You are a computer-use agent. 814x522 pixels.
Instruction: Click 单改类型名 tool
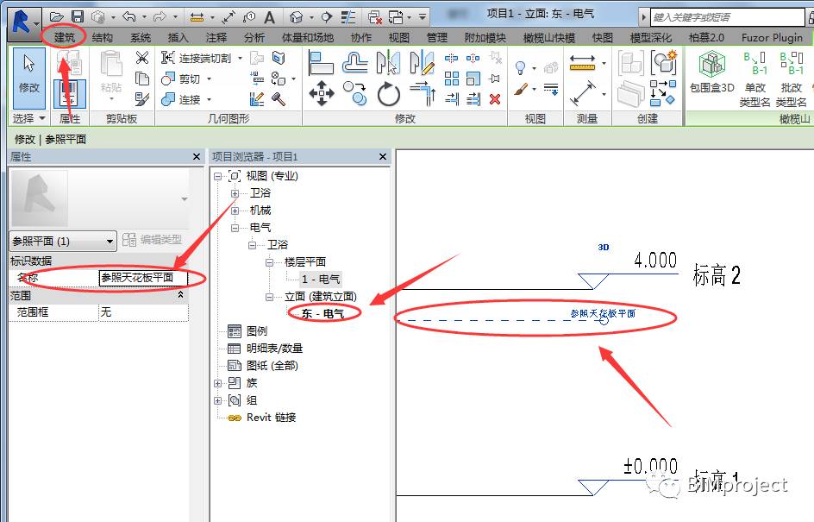click(755, 79)
